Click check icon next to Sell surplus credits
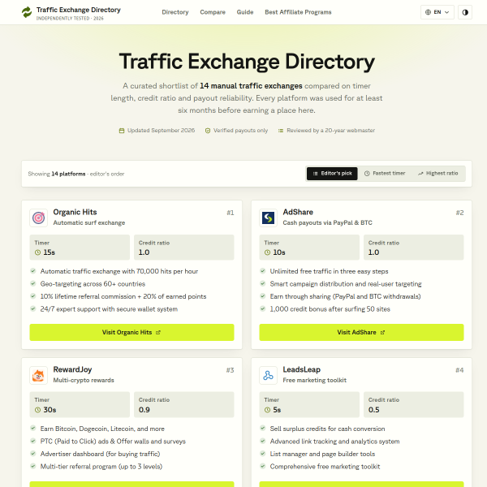Screen dimensions: 487x487 262,429
